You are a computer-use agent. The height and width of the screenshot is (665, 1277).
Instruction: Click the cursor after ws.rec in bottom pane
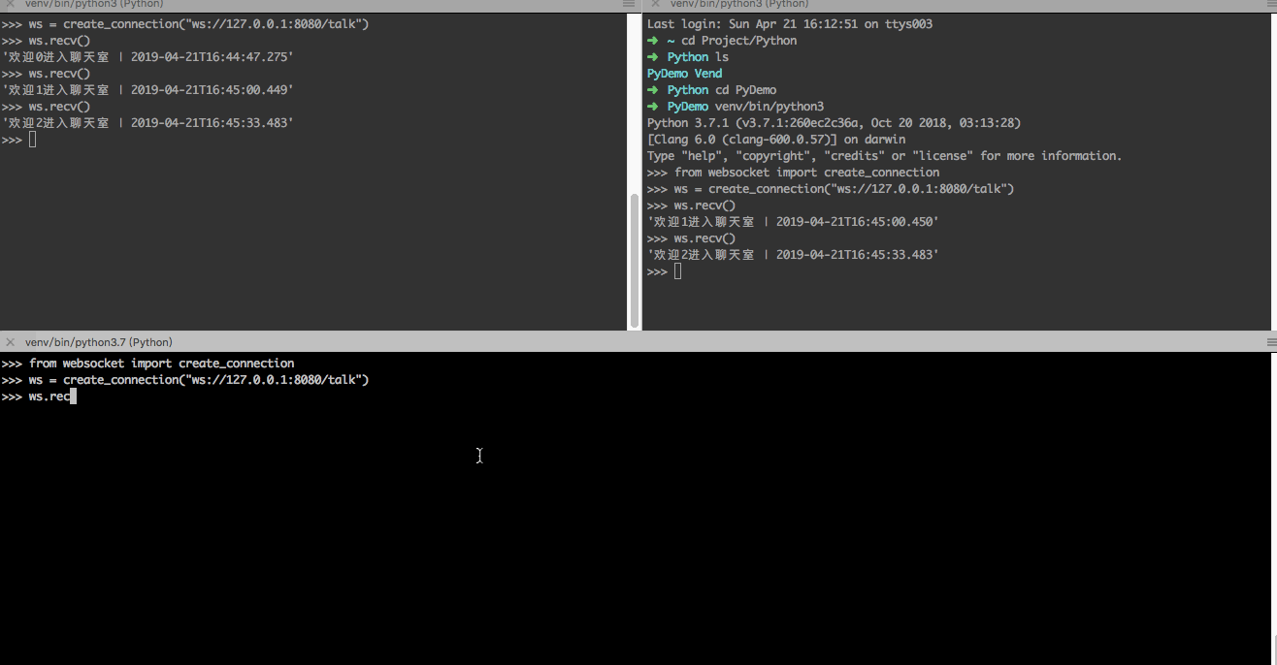point(73,397)
